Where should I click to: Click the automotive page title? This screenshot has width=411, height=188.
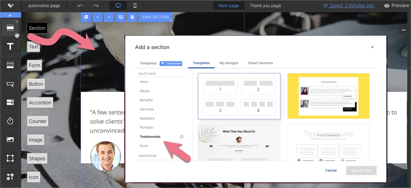(x=44, y=6)
